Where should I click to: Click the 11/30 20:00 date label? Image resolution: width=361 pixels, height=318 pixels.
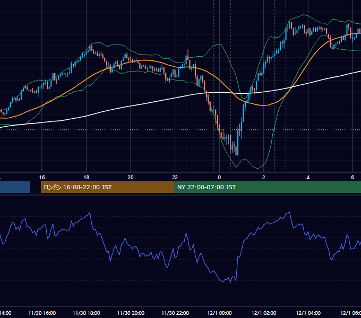[x=131, y=313]
